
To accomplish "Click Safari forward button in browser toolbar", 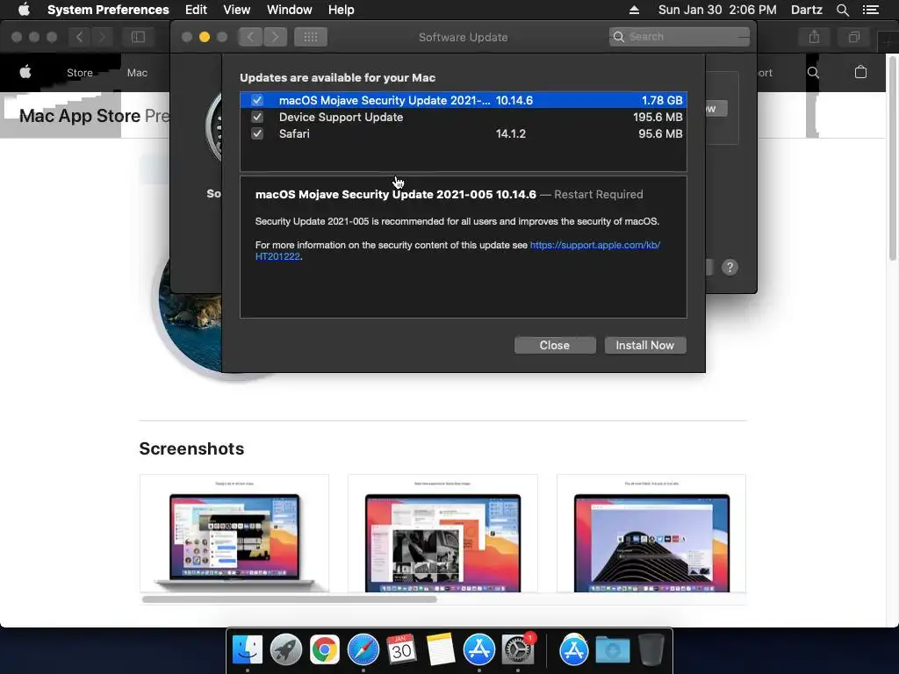I will tap(102, 37).
